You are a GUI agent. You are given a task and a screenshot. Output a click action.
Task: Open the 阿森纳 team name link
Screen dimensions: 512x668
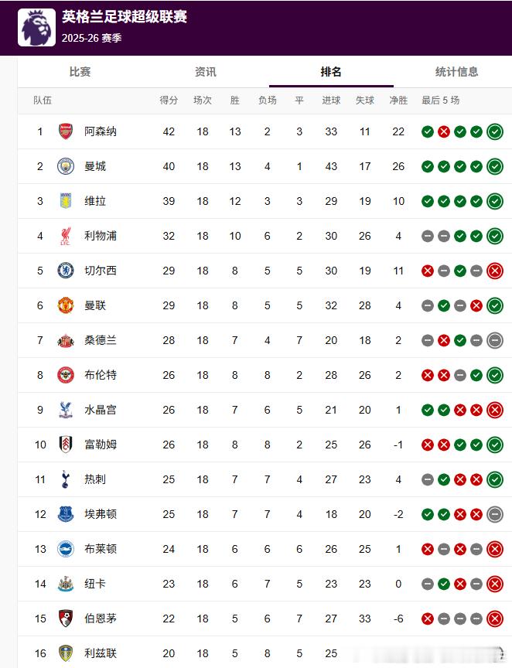coord(101,131)
